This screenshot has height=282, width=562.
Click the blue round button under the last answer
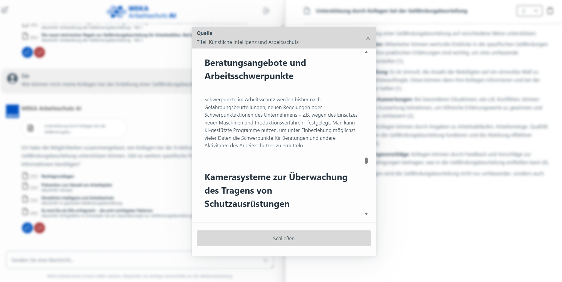point(27,228)
